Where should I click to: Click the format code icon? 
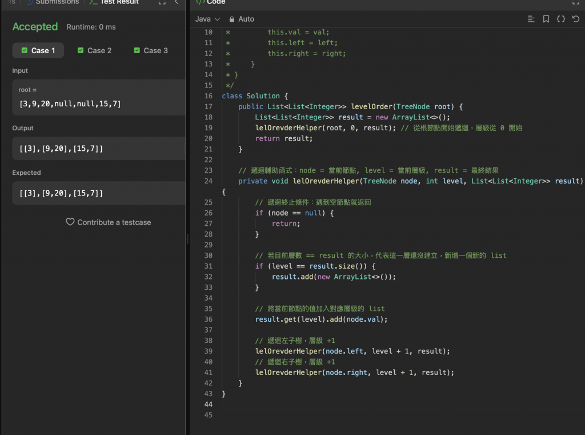[x=531, y=19]
